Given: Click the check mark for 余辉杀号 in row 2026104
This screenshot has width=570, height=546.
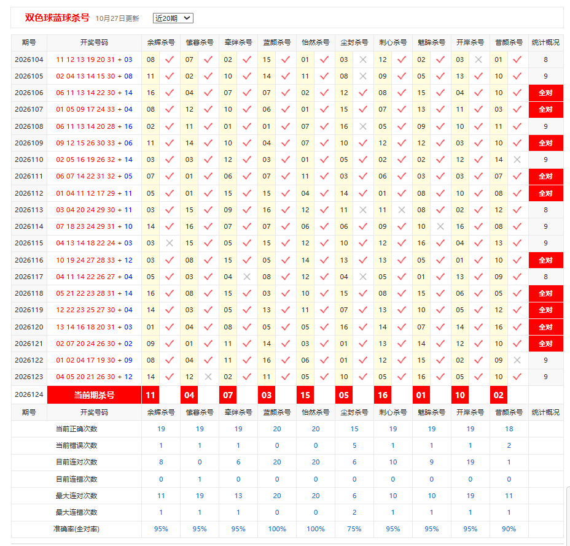Looking at the screenshot, I should click(x=170, y=60).
